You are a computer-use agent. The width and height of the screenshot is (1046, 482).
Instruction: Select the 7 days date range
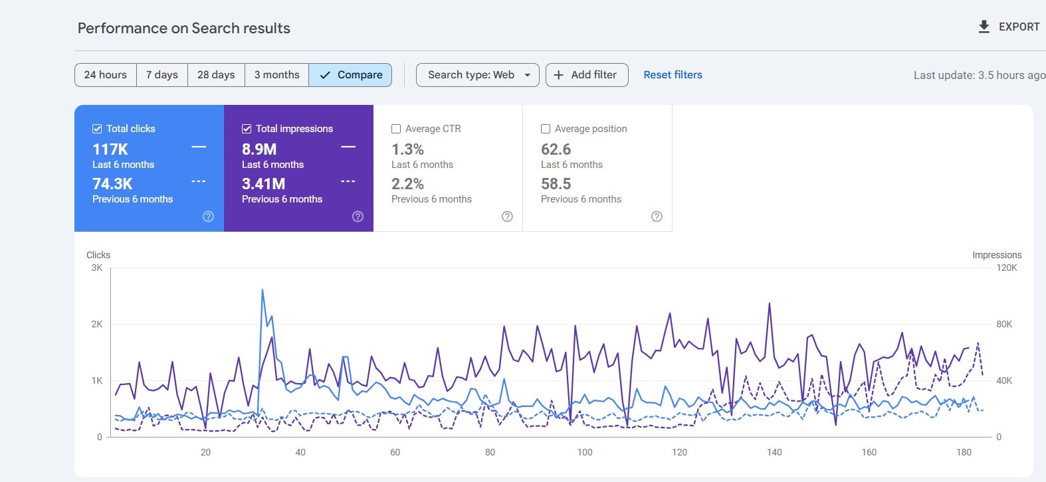162,75
